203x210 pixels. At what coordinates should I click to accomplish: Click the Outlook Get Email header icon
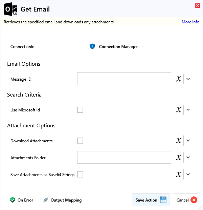tap(10, 10)
